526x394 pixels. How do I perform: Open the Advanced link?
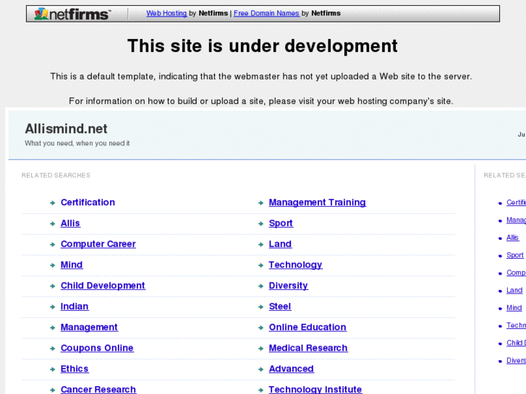click(291, 369)
